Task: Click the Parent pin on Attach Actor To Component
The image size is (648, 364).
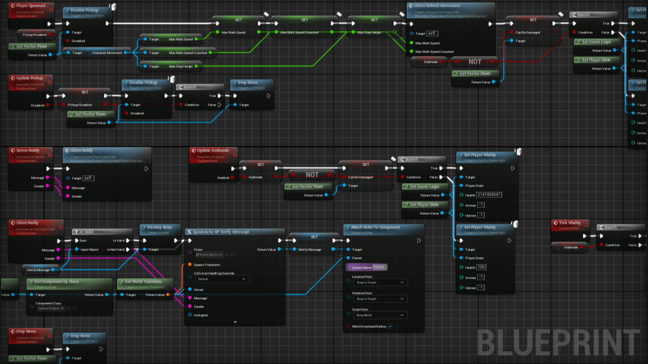Action: click(x=348, y=258)
